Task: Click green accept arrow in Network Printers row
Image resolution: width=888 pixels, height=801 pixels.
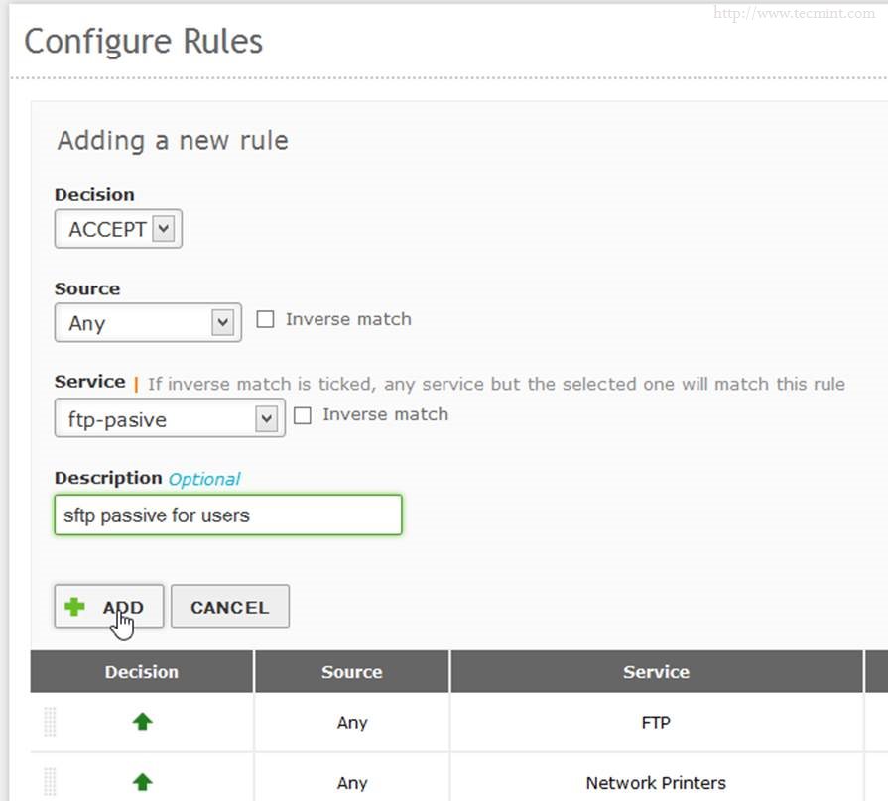Action: pyautogui.click(x=142, y=782)
